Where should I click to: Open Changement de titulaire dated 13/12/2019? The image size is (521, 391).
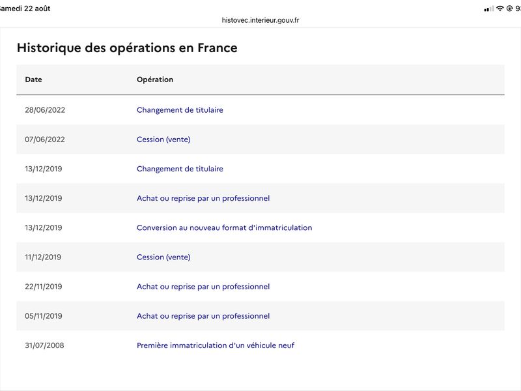coord(180,169)
